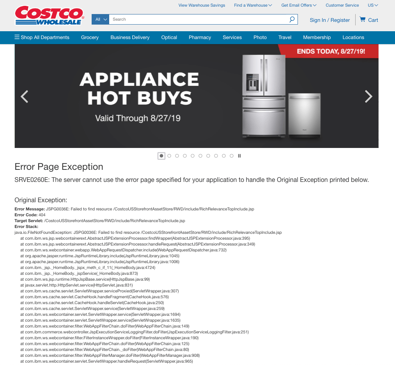
Task: Click inside the search input field
Action: pos(195,19)
